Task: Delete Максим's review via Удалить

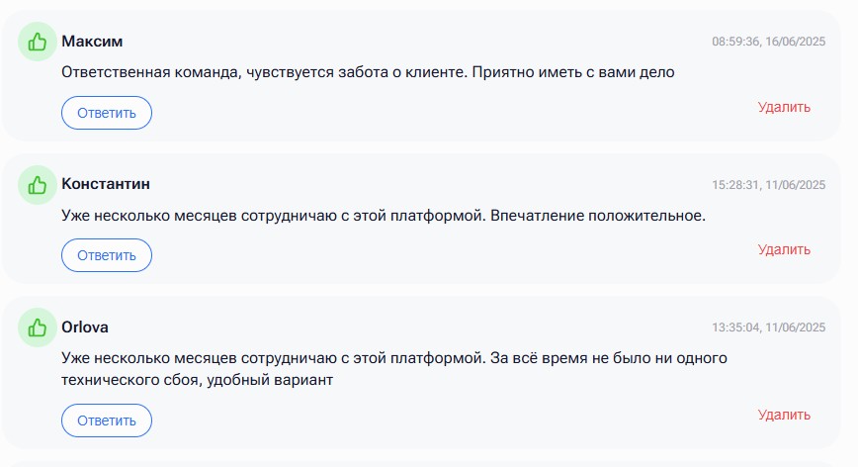Action: (784, 107)
